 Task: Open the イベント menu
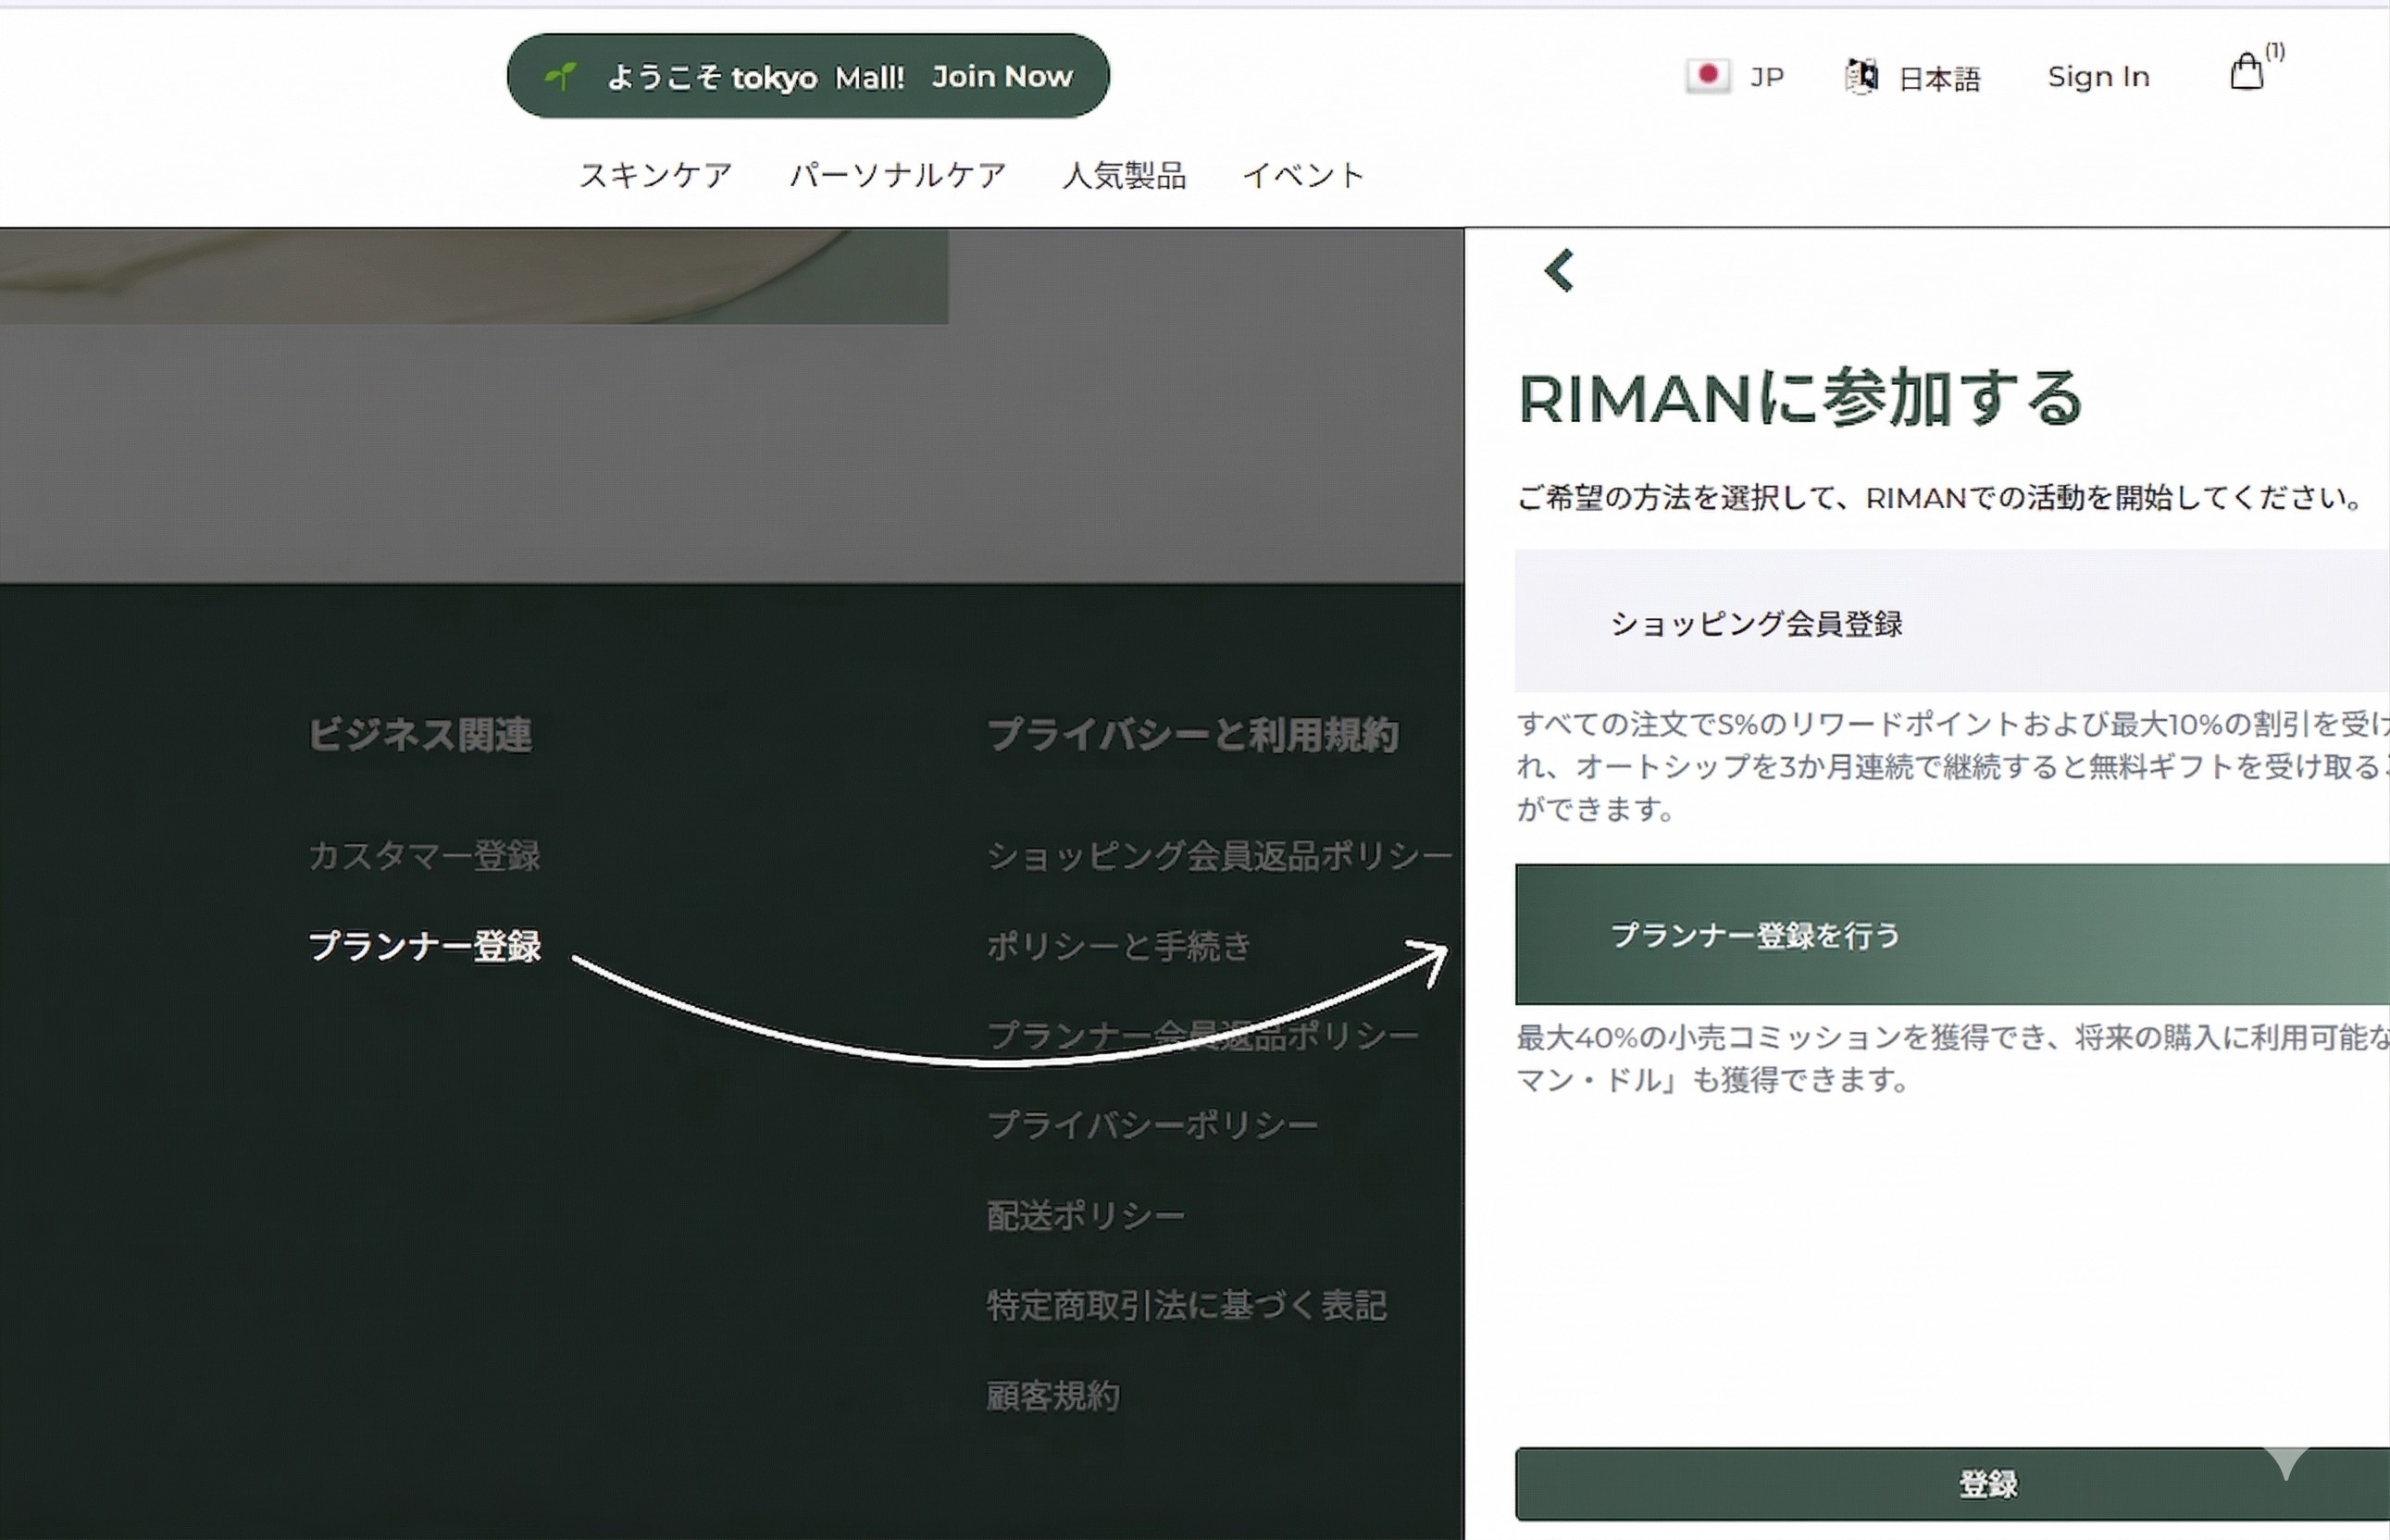coord(1303,175)
